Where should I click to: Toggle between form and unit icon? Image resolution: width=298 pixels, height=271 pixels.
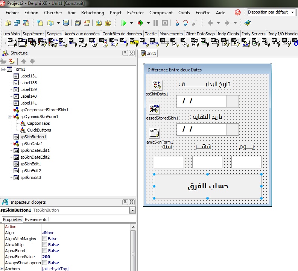(26, 23)
